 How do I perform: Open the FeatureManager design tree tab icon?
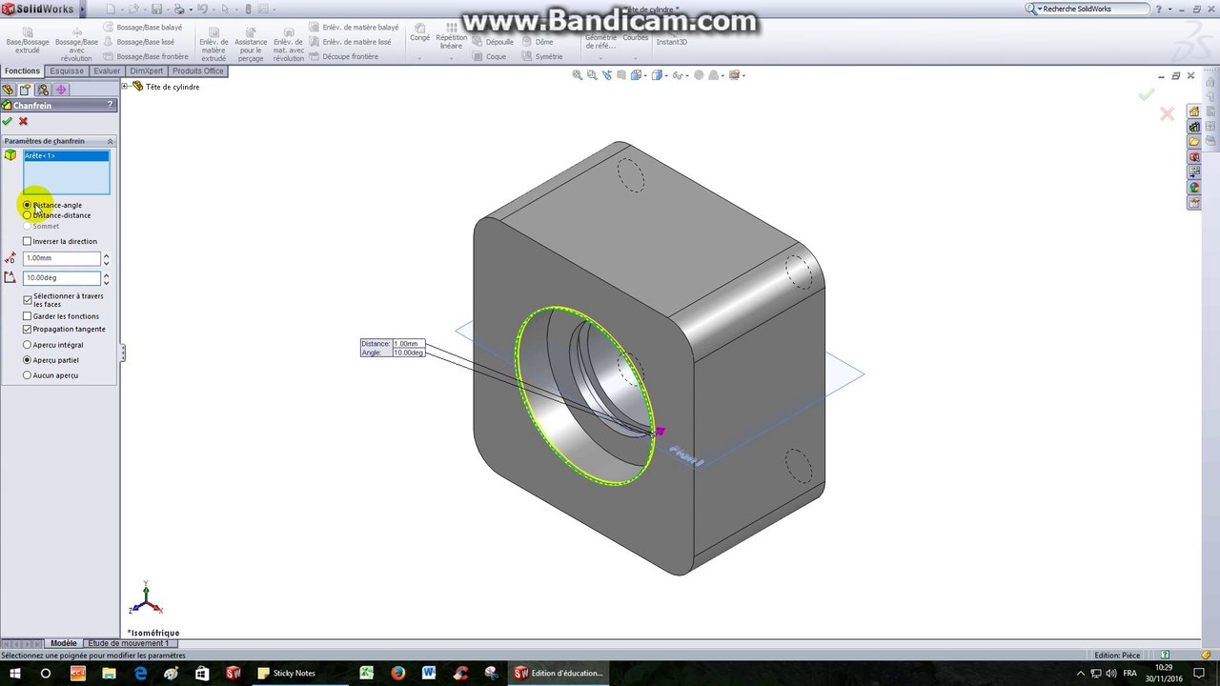pos(9,90)
